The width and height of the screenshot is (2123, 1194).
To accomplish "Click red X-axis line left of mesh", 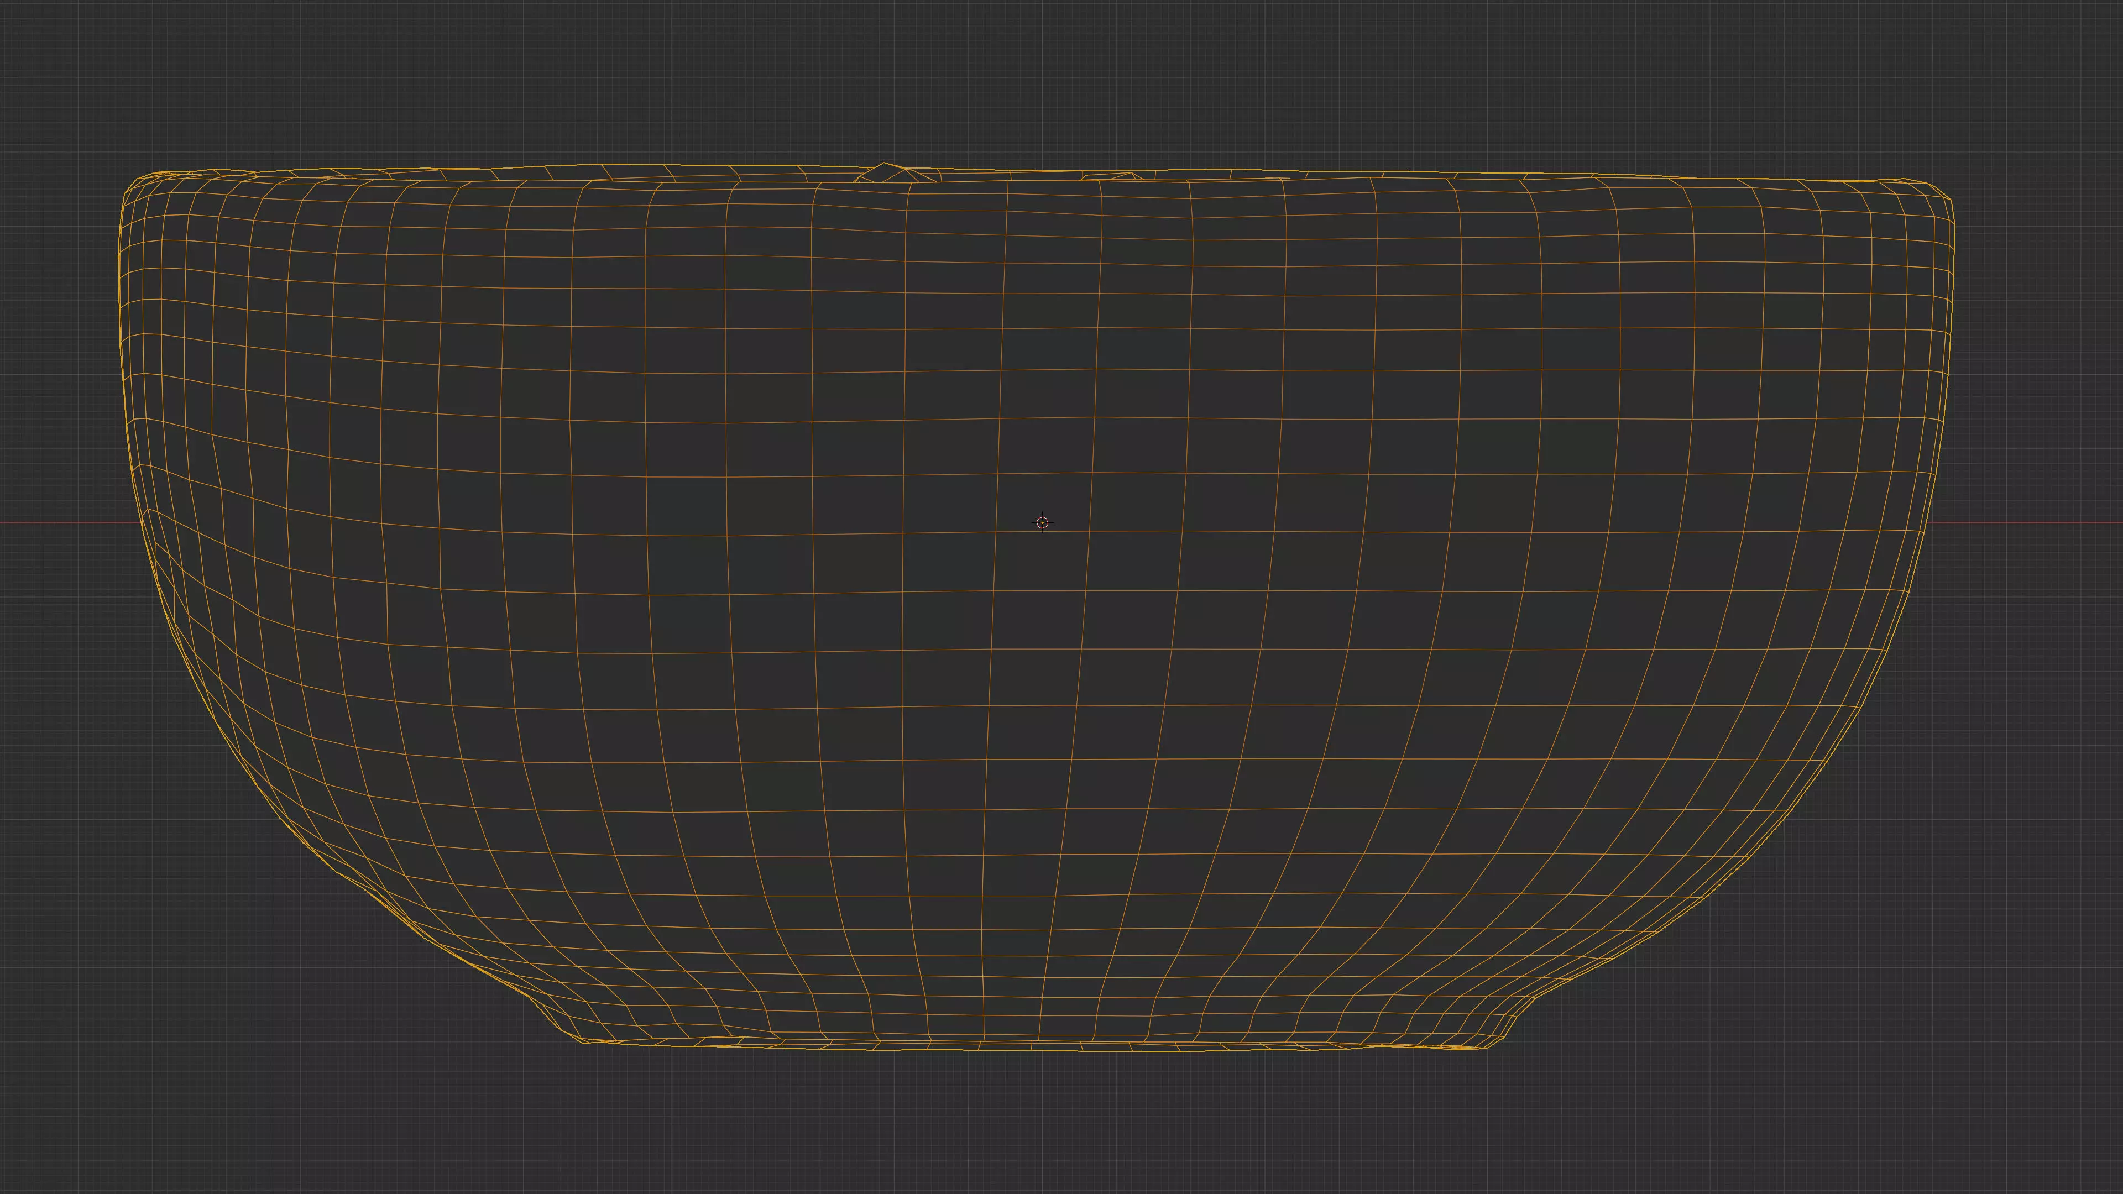I will pyautogui.click(x=66, y=522).
